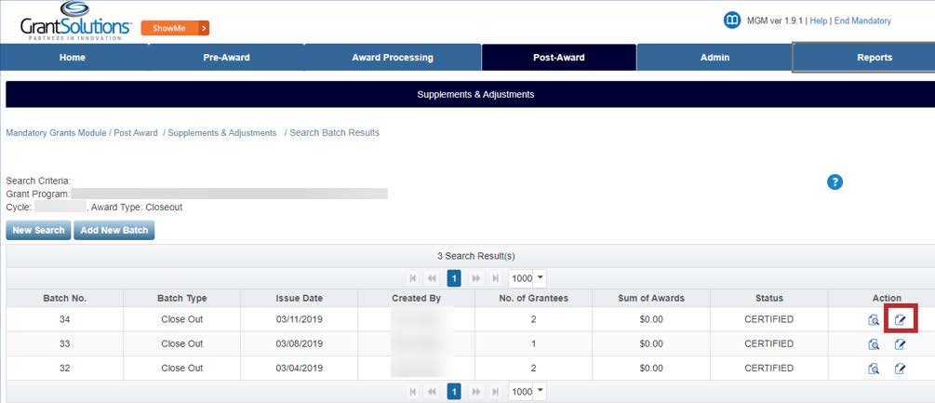Click the Add New Batch button
The image size is (935, 403).
114,230
